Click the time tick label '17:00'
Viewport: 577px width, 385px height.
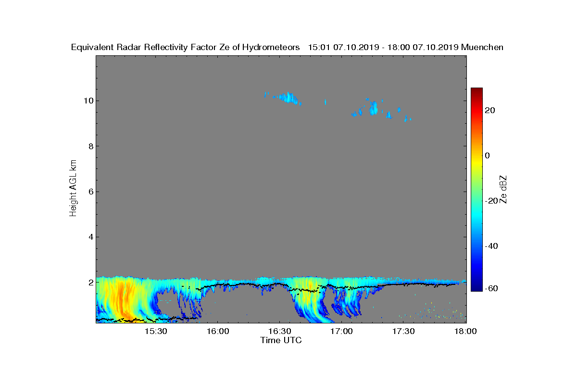(x=342, y=331)
